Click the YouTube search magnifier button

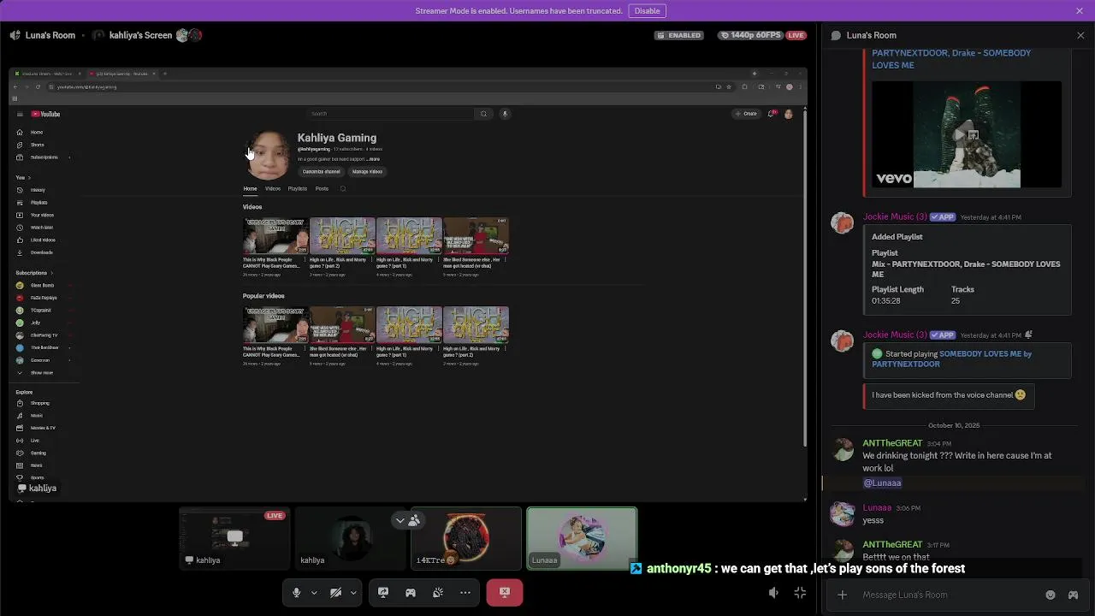[x=483, y=114]
